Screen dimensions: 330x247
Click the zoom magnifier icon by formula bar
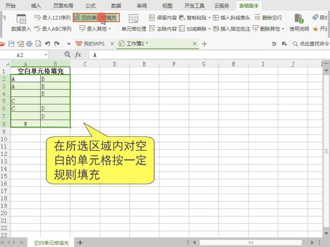(67, 55)
